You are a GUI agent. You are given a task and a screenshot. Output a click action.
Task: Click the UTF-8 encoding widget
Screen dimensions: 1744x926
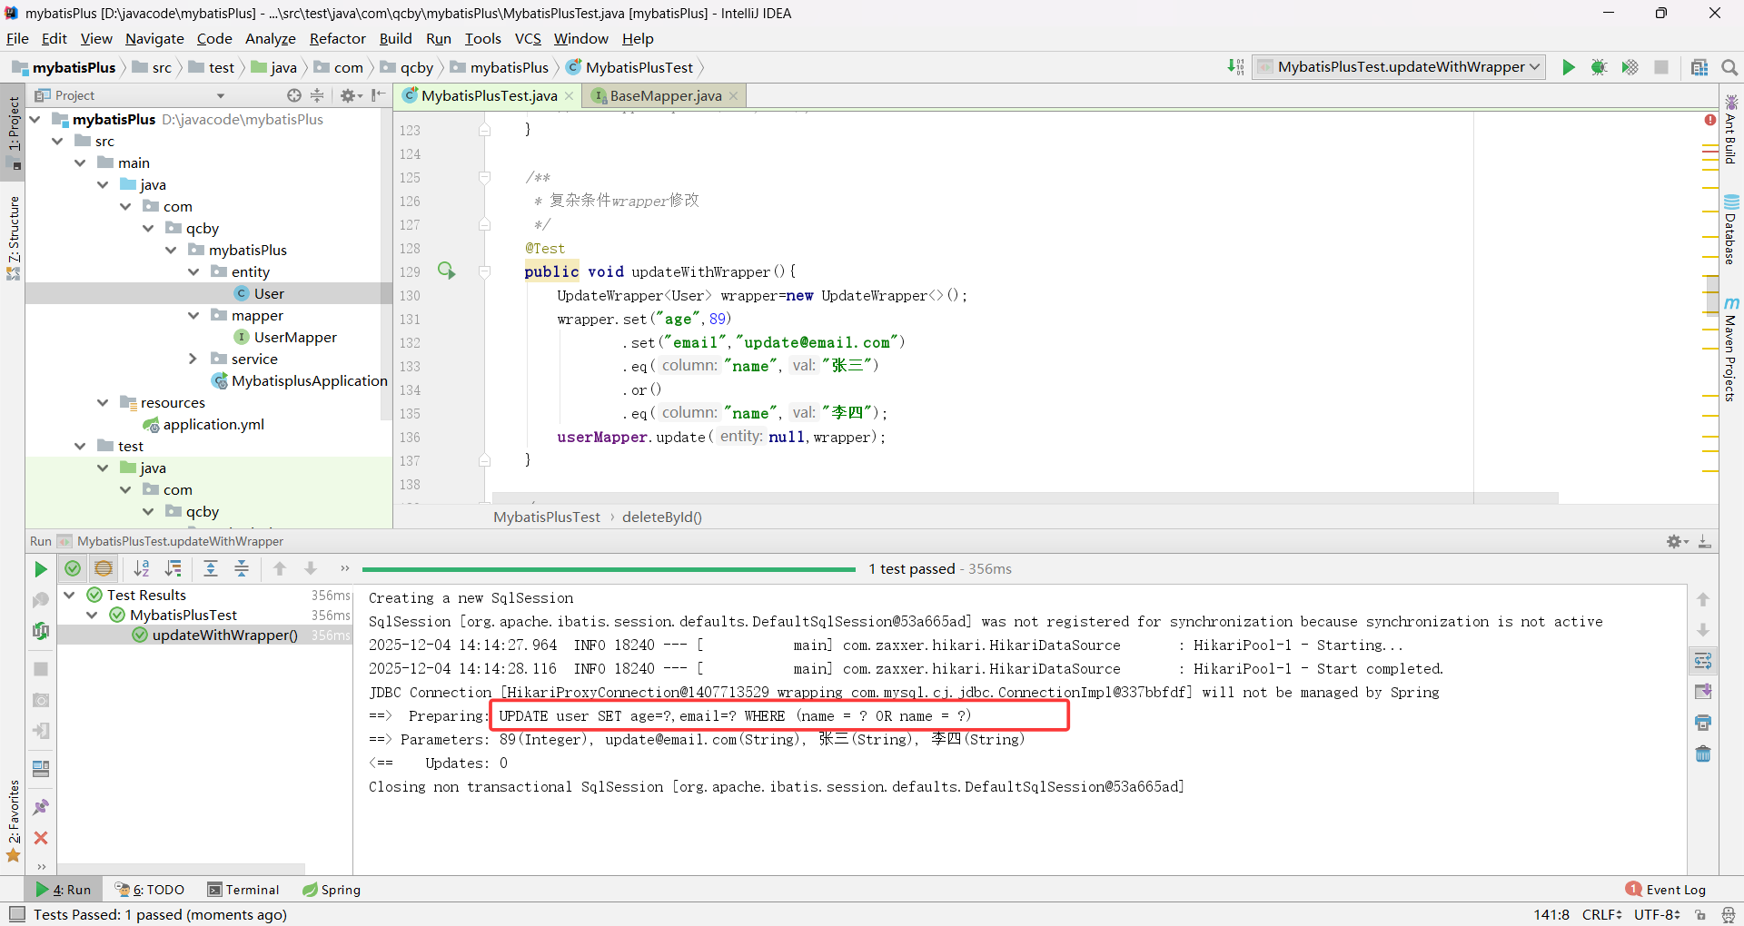click(1658, 914)
